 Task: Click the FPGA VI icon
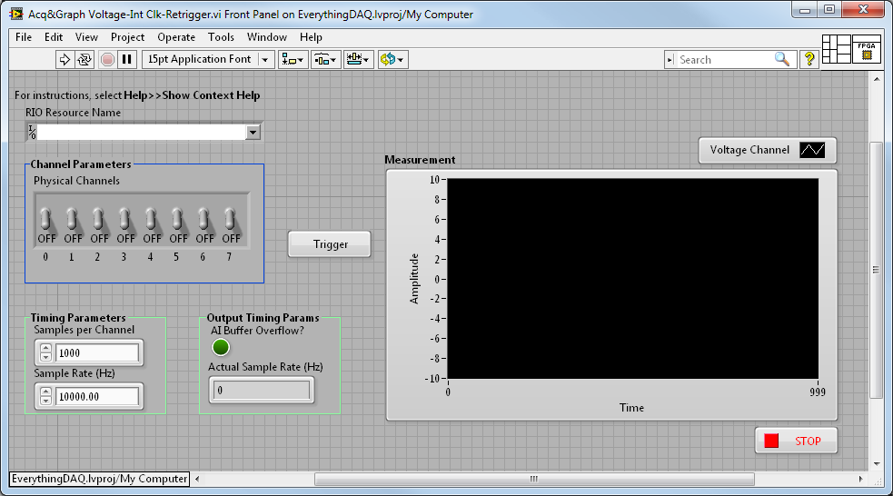[867, 49]
